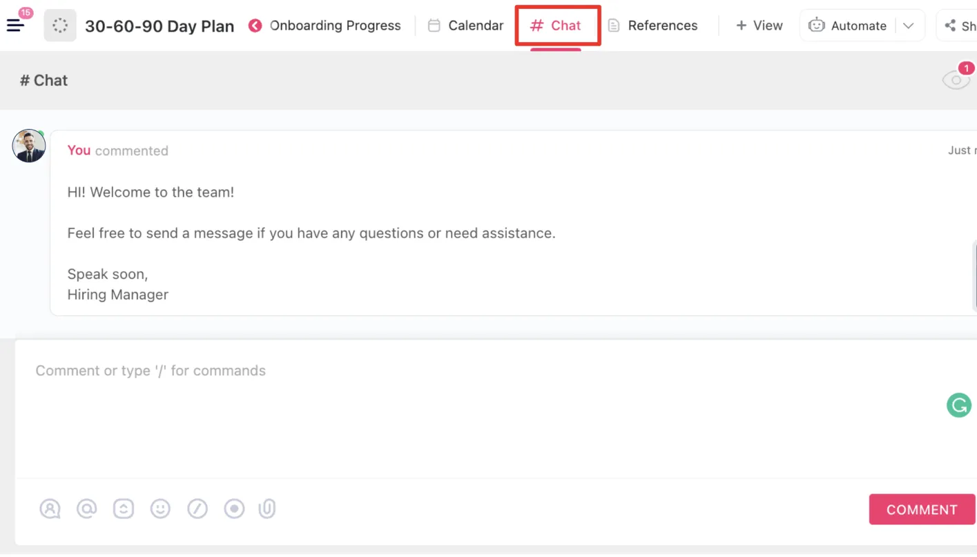This screenshot has height=557, width=977.
Task: Attach a file with paperclip icon
Action: click(x=267, y=509)
